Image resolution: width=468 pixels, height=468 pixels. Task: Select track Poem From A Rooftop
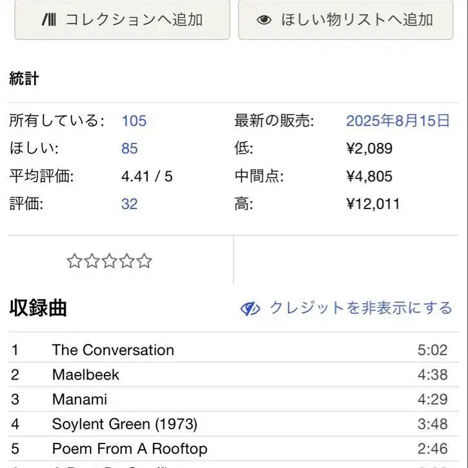130,449
